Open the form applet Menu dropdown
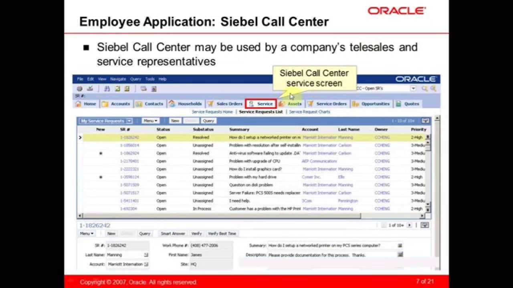Viewport: 513px width, 288px height. click(x=87, y=234)
